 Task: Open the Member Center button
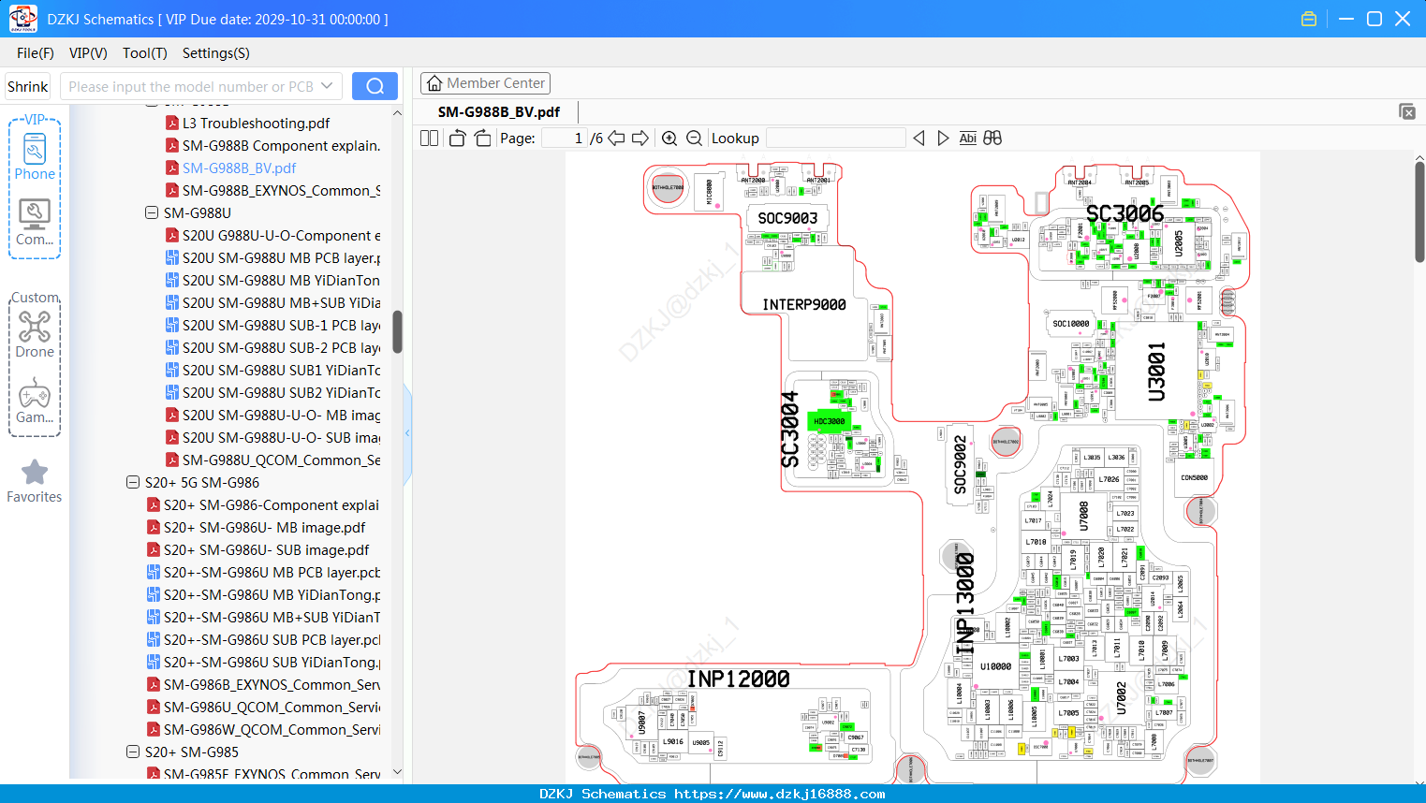pos(485,83)
